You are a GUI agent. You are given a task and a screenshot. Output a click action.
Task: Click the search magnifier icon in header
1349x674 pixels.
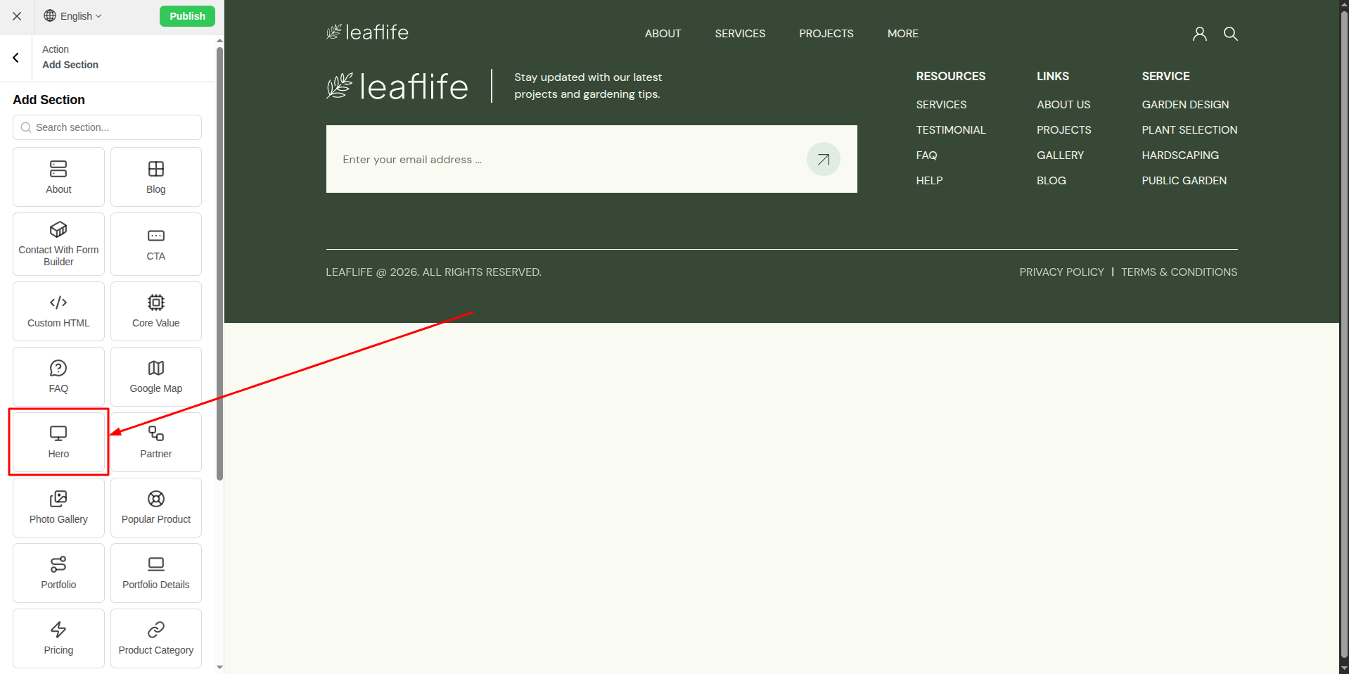tap(1230, 34)
